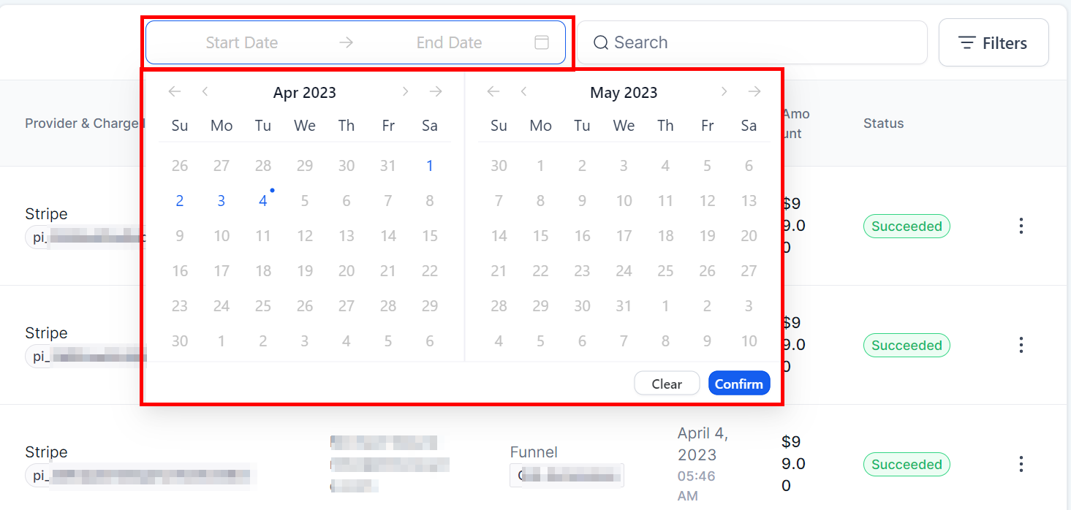Go to next year in April calendar
This screenshot has width=1071, height=510.
click(436, 91)
